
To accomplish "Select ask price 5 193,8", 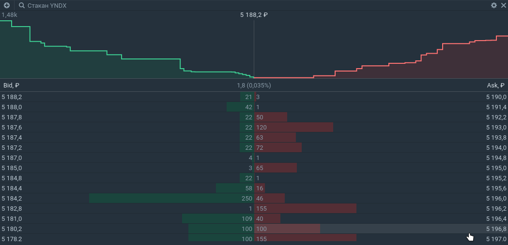I will [496, 138].
